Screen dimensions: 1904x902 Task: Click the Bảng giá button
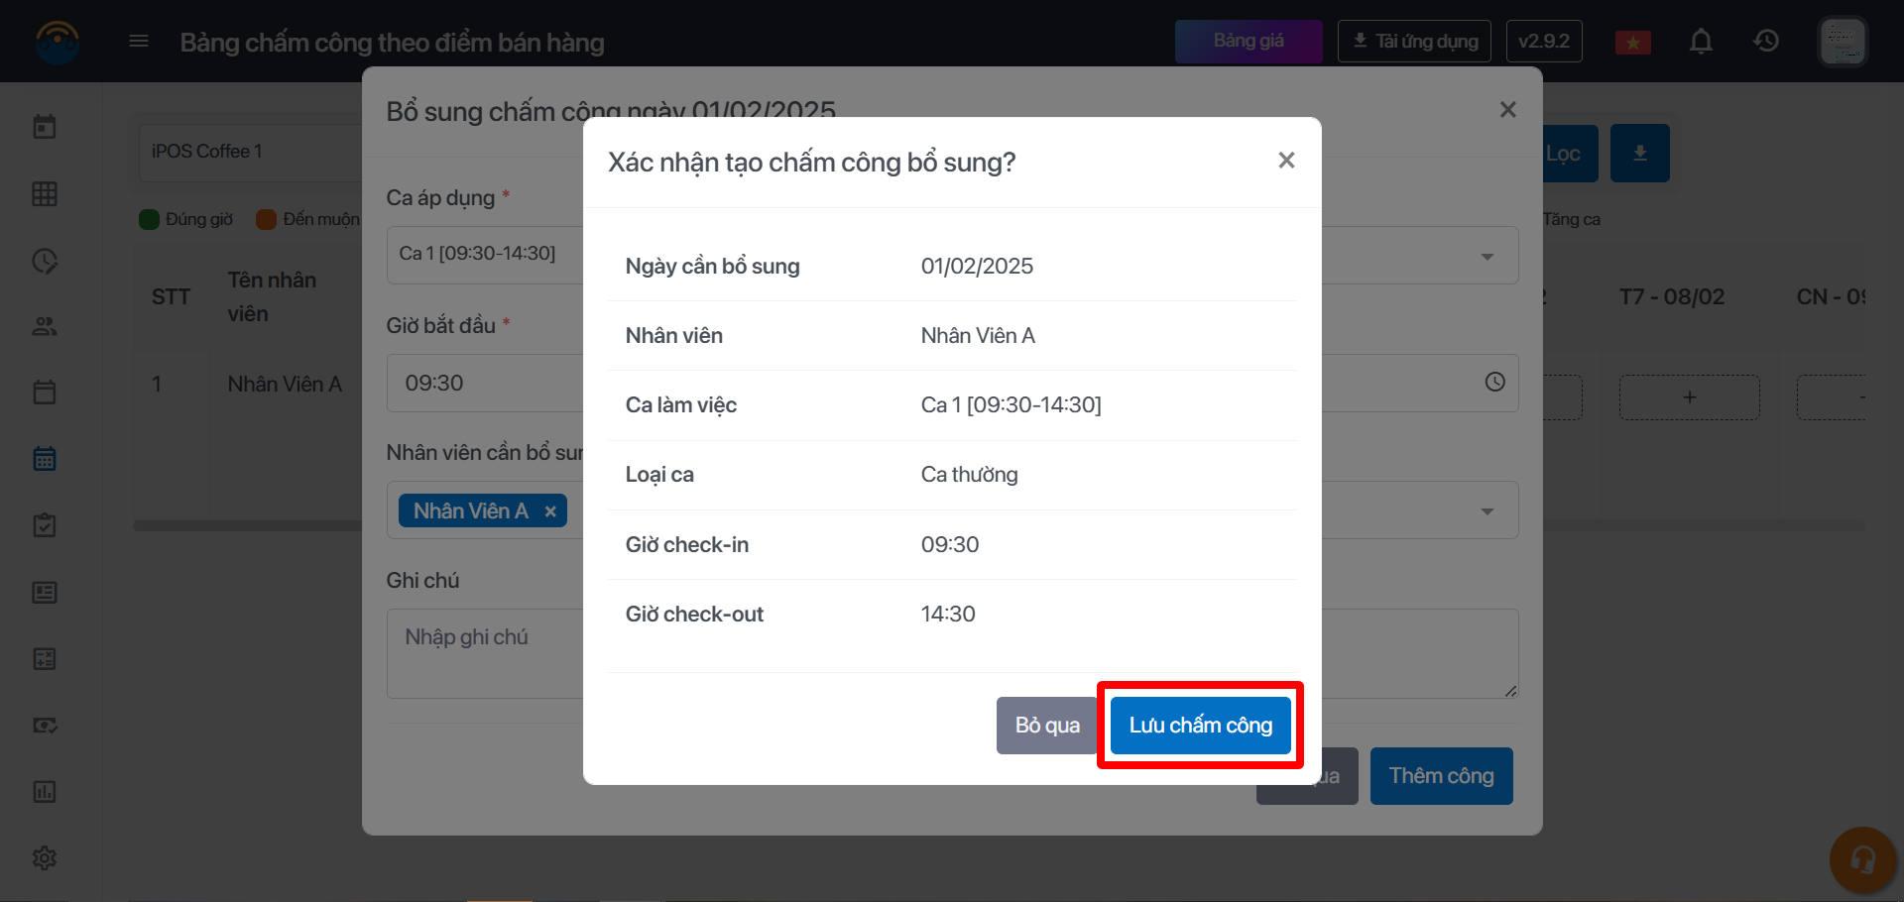point(1248,42)
